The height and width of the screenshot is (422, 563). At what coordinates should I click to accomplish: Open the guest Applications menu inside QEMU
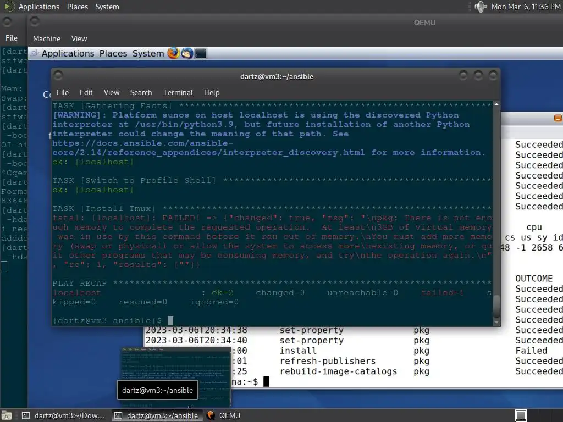pos(68,53)
